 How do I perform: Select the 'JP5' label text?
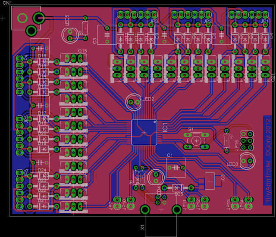26,119
